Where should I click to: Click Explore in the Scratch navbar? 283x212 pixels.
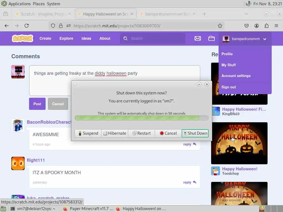(66, 38)
